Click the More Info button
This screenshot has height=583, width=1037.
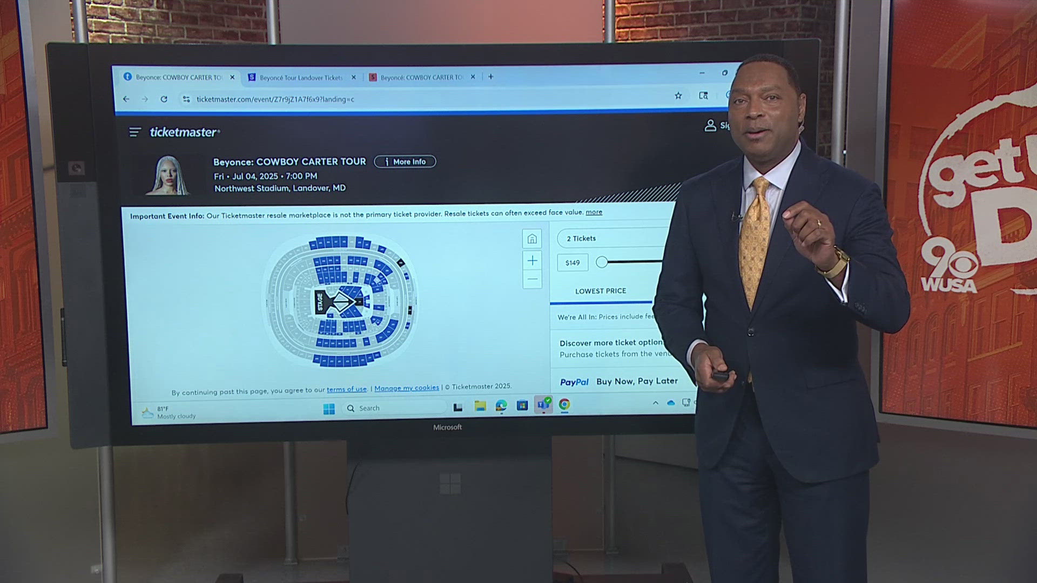[x=405, y=162]
